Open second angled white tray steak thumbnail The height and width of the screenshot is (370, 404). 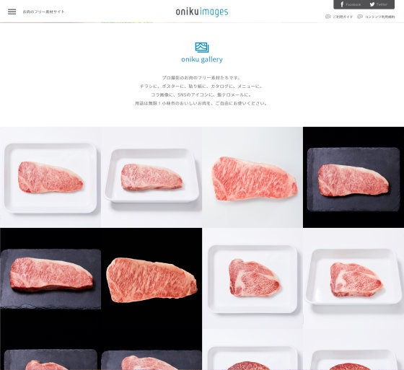pos(151,177)
